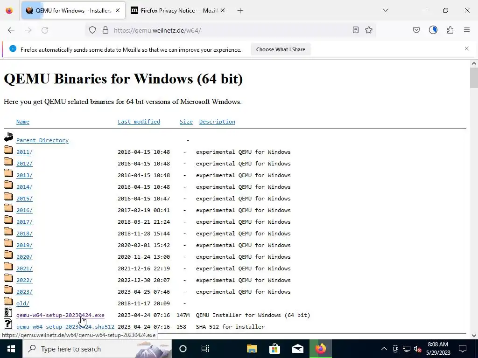Open the 2019/ folder link
This screenshot has height=358, width=478.
click(x=24, y=245)
